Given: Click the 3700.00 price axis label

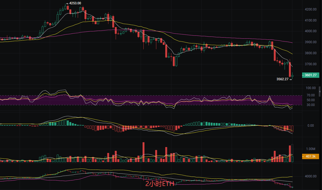Looking at the screenshot, I should pyautogui.click(x=310, y=64).
